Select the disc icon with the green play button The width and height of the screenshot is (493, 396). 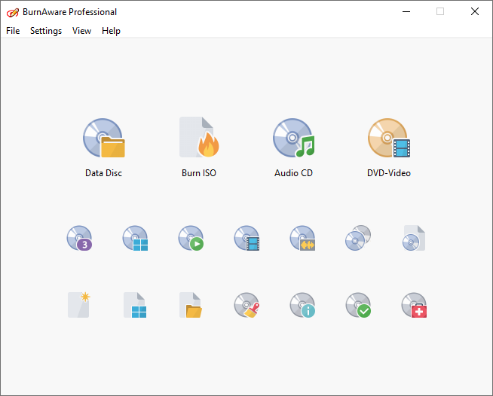click(191, 238)
